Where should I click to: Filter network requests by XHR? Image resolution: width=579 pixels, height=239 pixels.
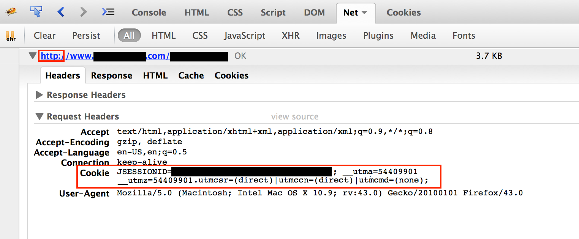tap(290, 35)
